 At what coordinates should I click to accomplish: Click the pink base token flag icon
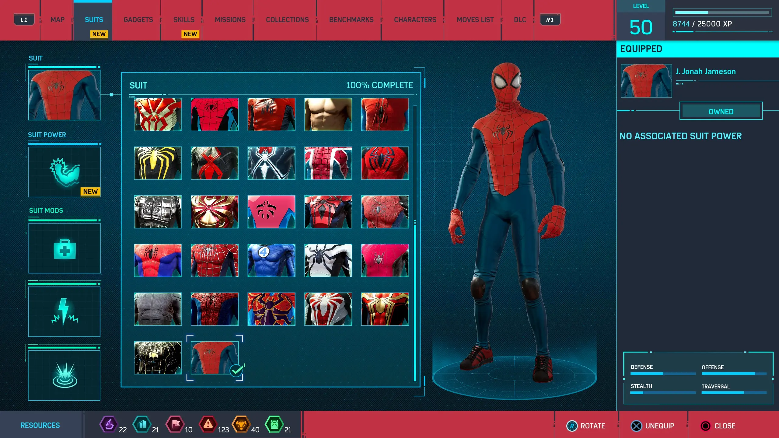tap(175, 424)
